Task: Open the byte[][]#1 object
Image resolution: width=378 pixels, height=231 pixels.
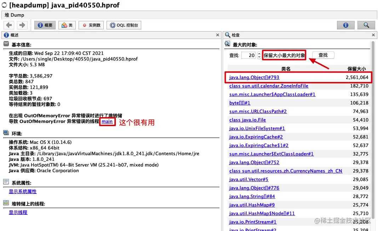Action: coord(240,103)
